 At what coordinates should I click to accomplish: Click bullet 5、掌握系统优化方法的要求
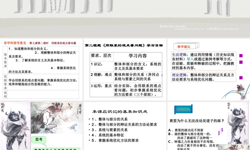pyautogui.click(x=115, y=140)
